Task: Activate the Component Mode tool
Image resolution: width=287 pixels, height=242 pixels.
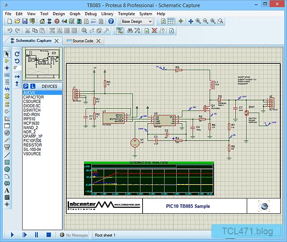Action: [x=7, y=61]
